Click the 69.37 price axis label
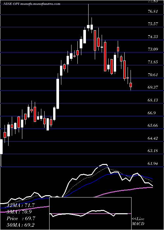This screenshot has width=164, height=230. [x=153, y=87]
